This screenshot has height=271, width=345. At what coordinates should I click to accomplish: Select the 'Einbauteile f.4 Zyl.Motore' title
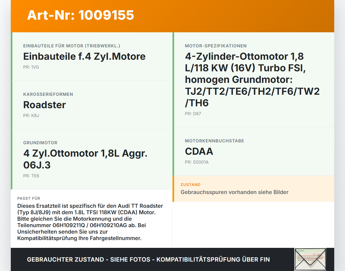(84, 57)
